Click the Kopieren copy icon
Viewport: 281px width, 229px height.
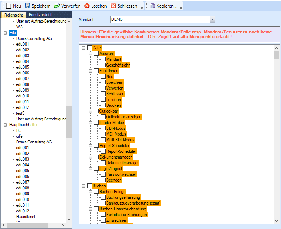pos(152,6)
